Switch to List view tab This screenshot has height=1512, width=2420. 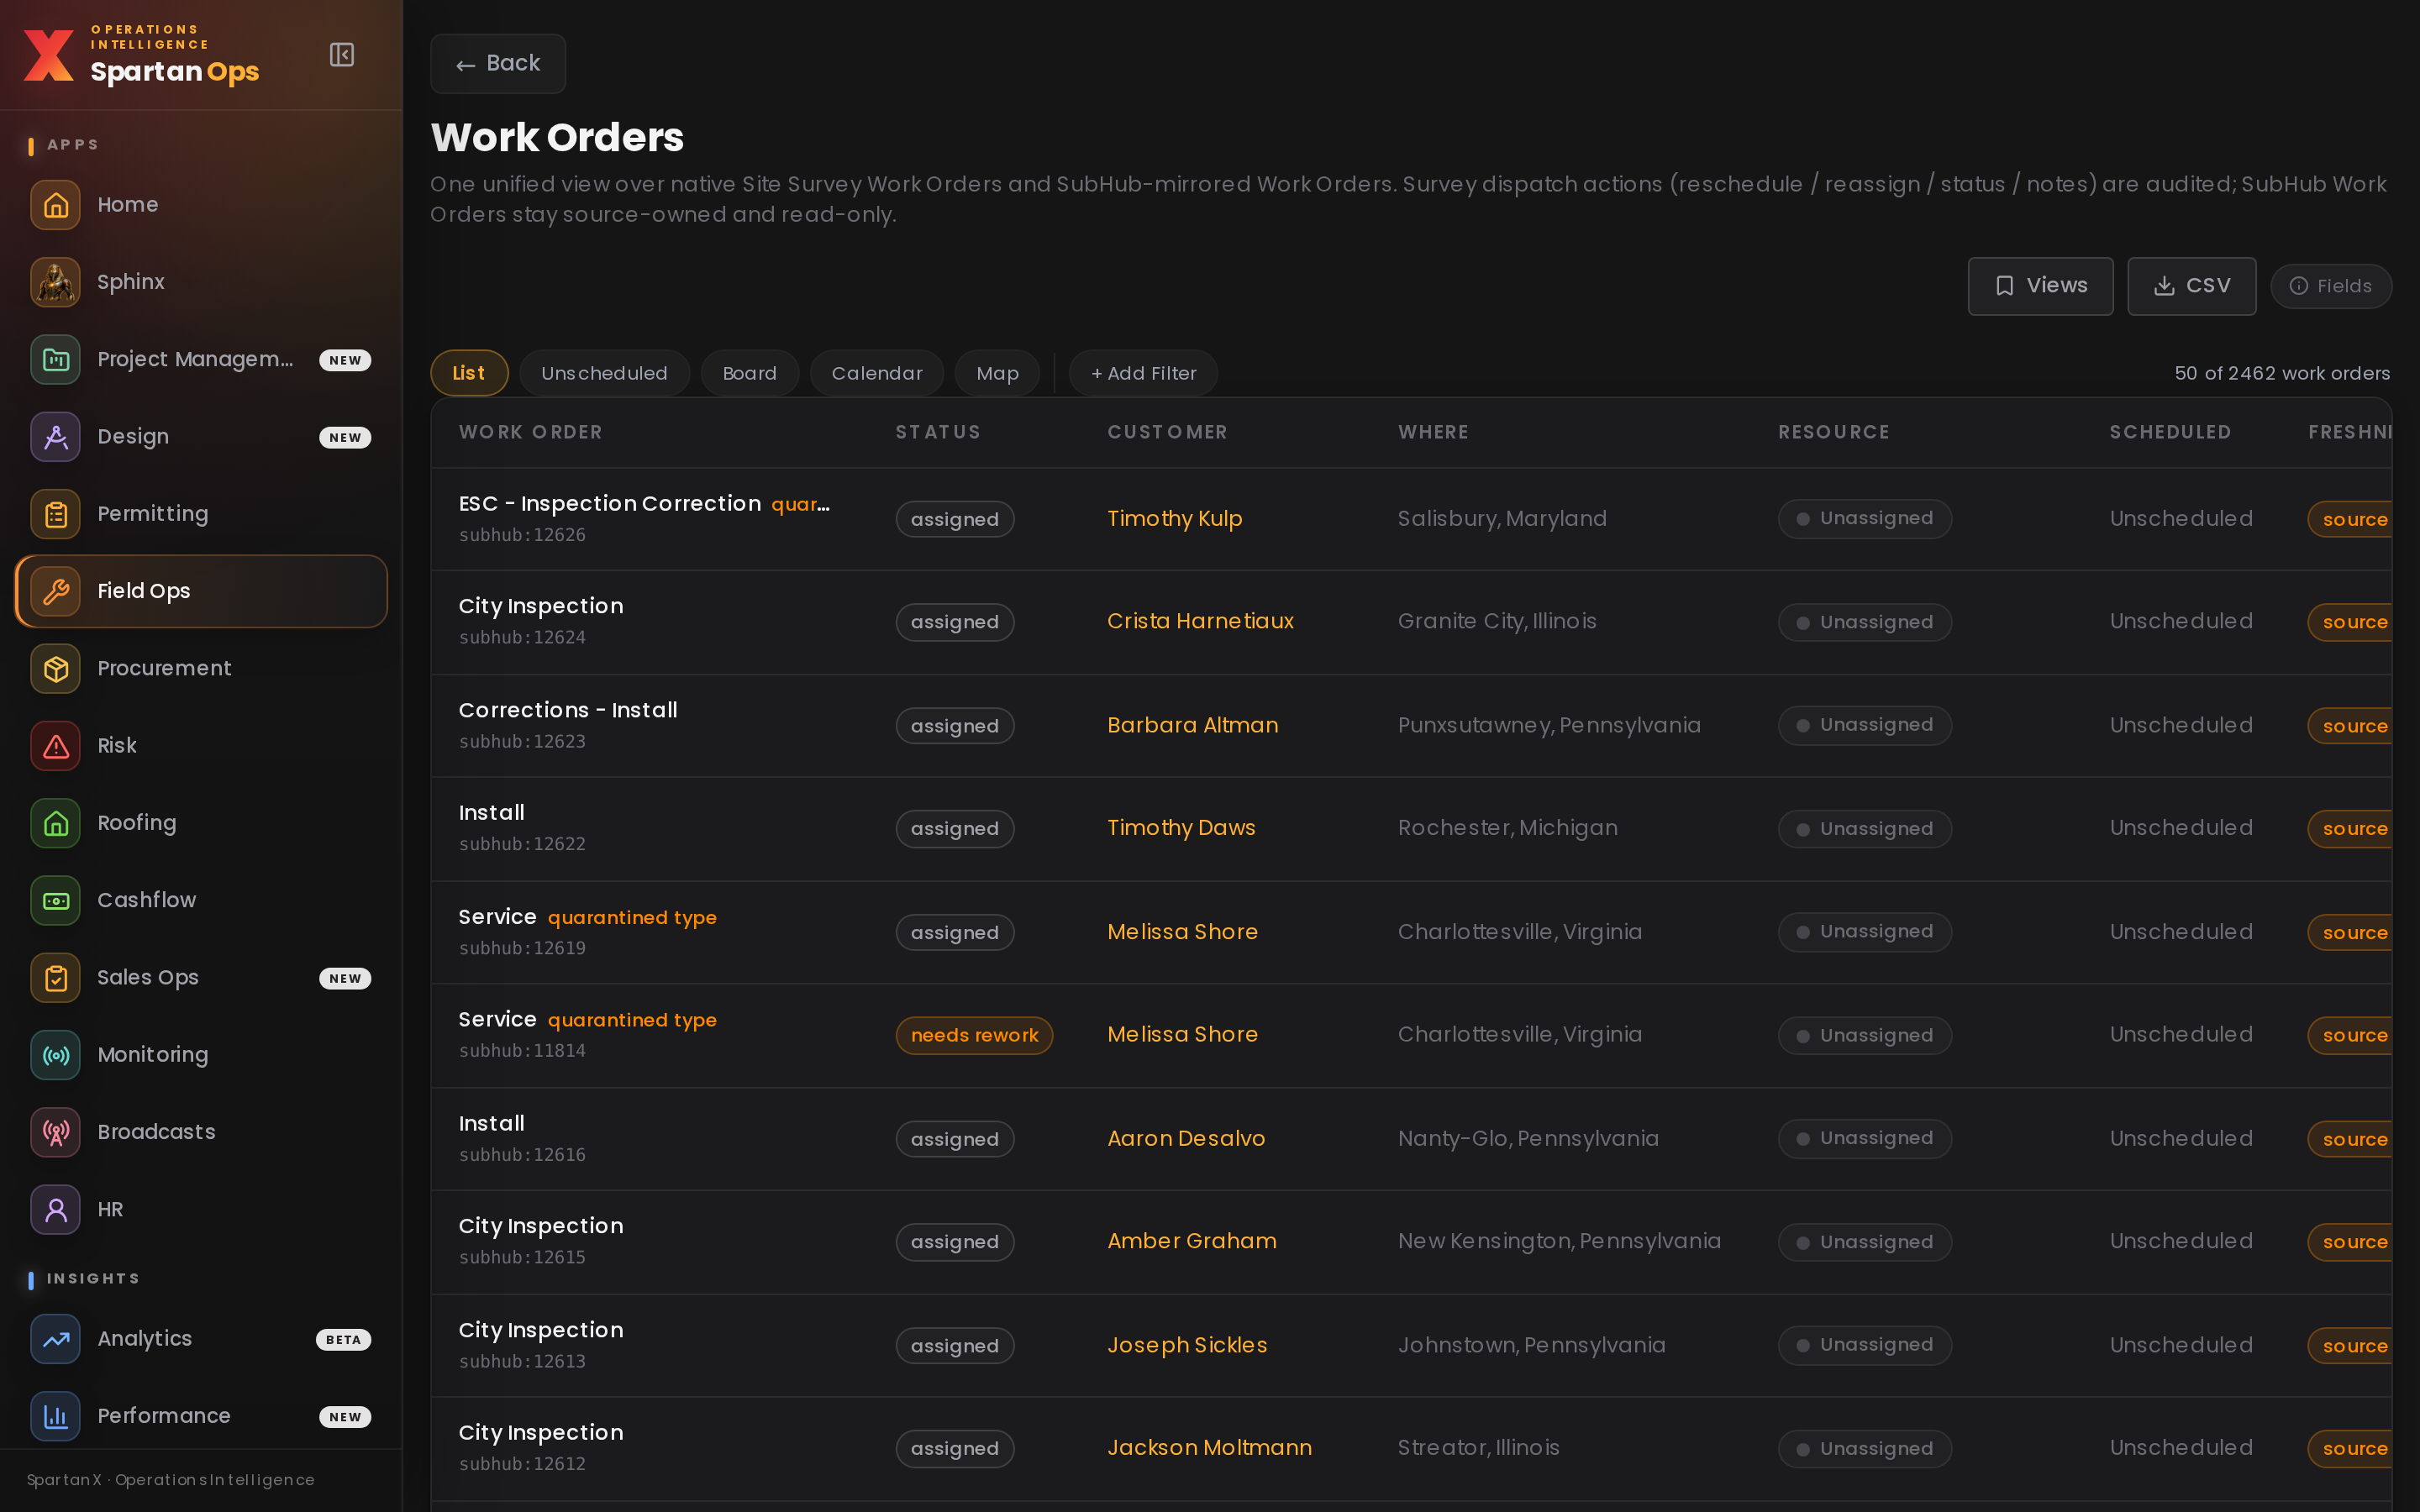point(469,373)
